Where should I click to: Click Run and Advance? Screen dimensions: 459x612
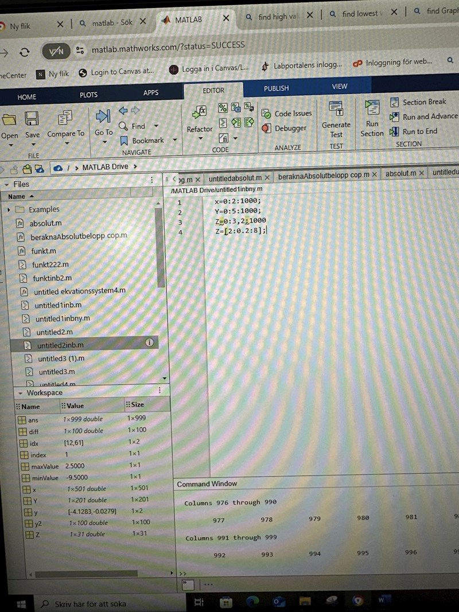point(424,116)
